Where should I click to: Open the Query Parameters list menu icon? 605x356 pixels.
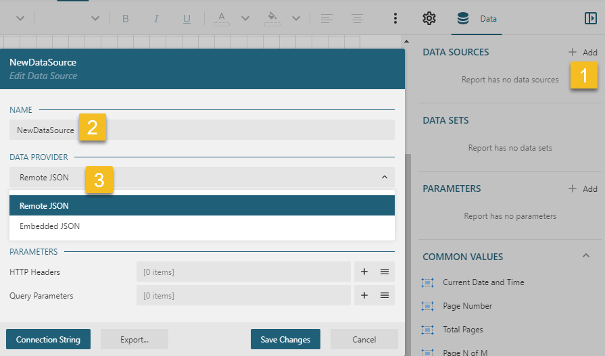click(384, 296)
